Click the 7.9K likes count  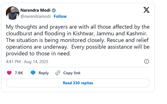click(x=19, y=73)
